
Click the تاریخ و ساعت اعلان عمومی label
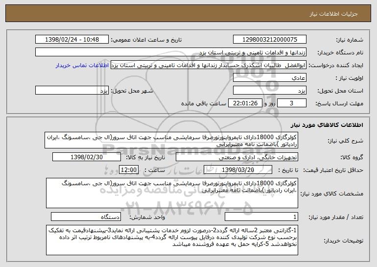(146, 40)
